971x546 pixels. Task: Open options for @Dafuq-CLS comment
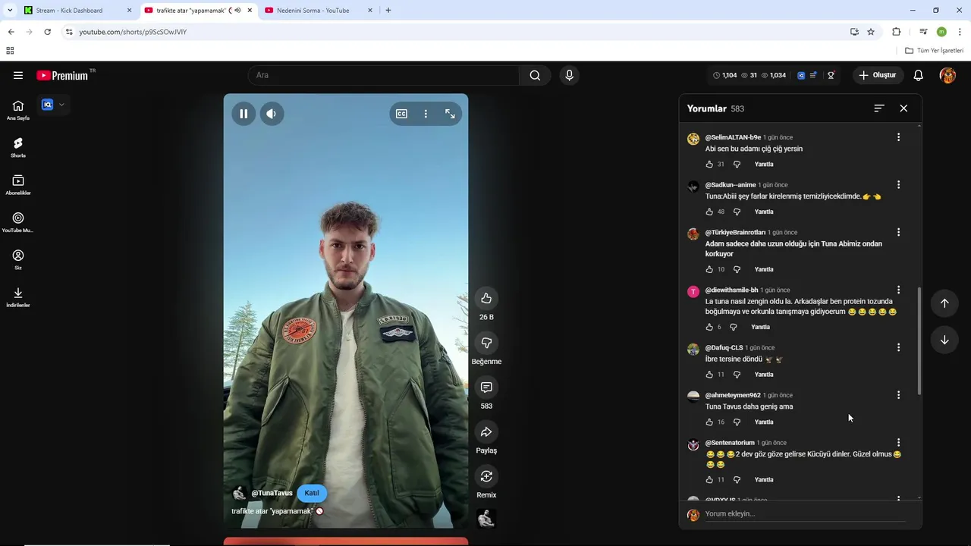[x=898, y=347]
